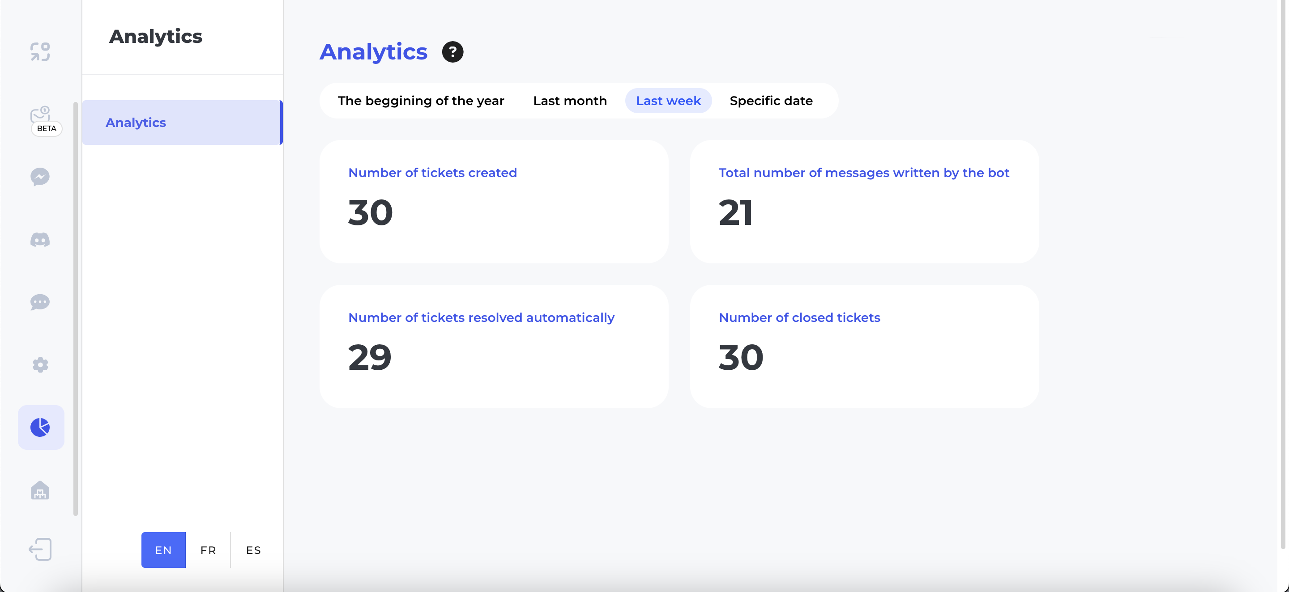
Task: Open the Messenger integration icon
Action: point(40,177)
